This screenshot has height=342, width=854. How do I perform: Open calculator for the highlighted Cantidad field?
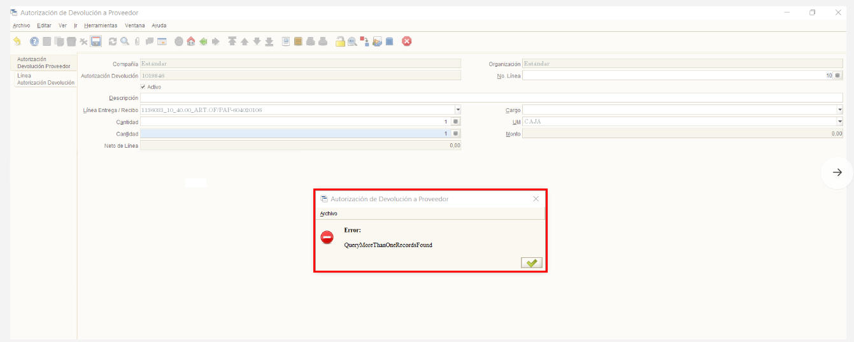(x=456, y=133)
